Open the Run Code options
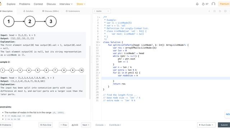The width and height of the screenshot is (230, 129). coord(206,125)
